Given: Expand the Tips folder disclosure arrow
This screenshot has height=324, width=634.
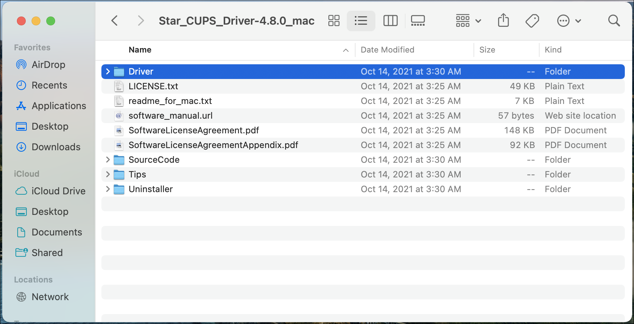Looking at the screenshot, I should click(108, 174).
